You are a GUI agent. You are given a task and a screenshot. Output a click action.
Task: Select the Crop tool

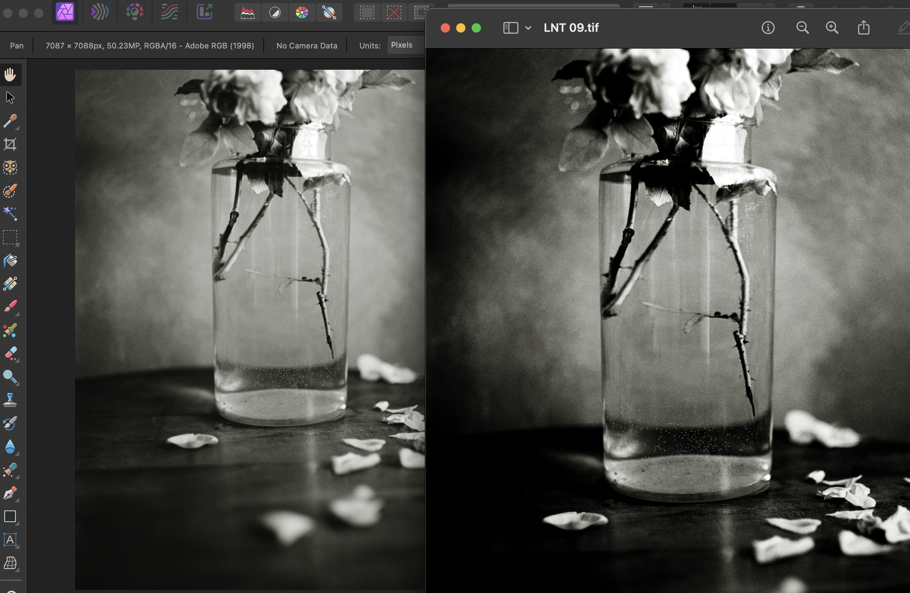(10, 145)
